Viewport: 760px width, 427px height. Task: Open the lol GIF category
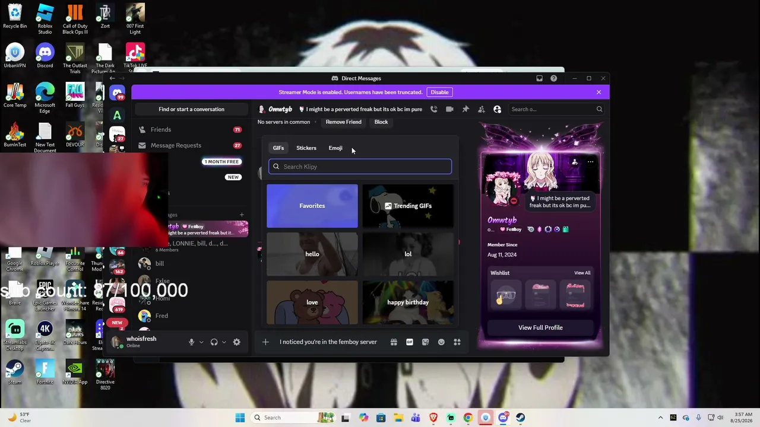pyautogui.click(x=408, y=254)
